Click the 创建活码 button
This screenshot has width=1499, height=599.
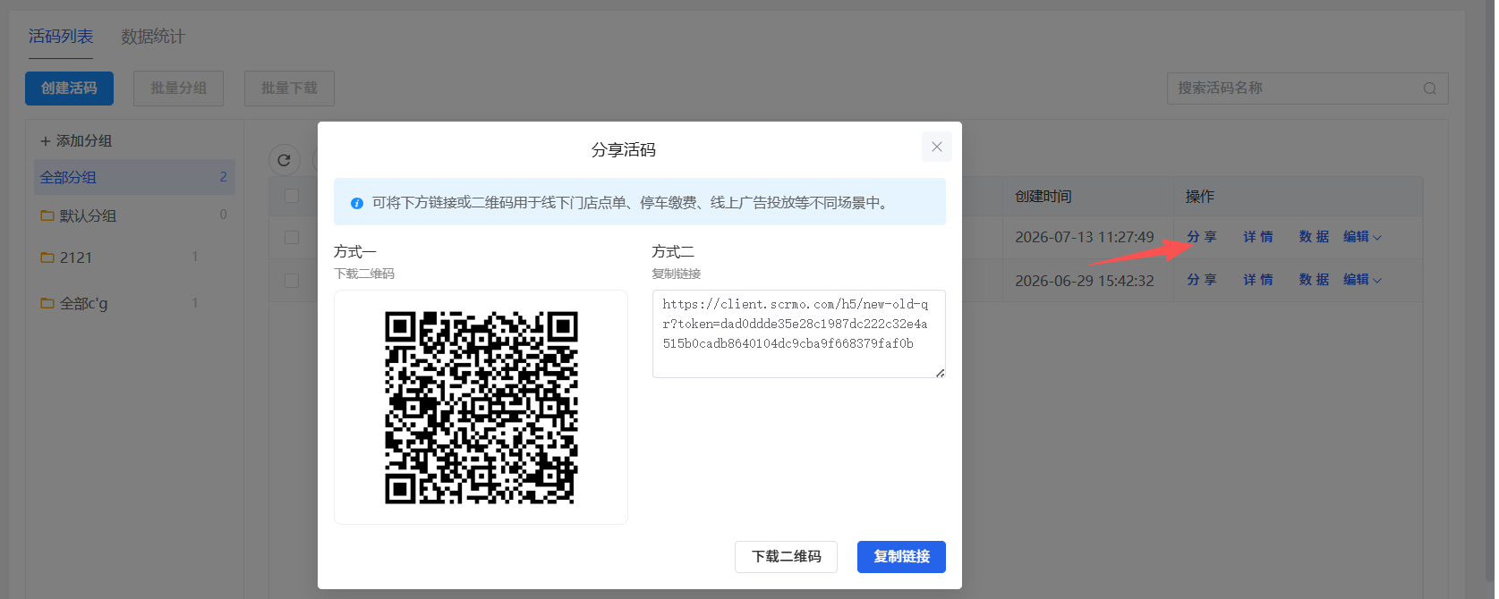[69, 89]
